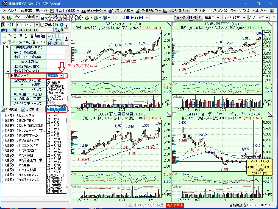Click the pin icon at toolbar right end
The height and width of the screenshot is (209, 278).
[274, 18]
